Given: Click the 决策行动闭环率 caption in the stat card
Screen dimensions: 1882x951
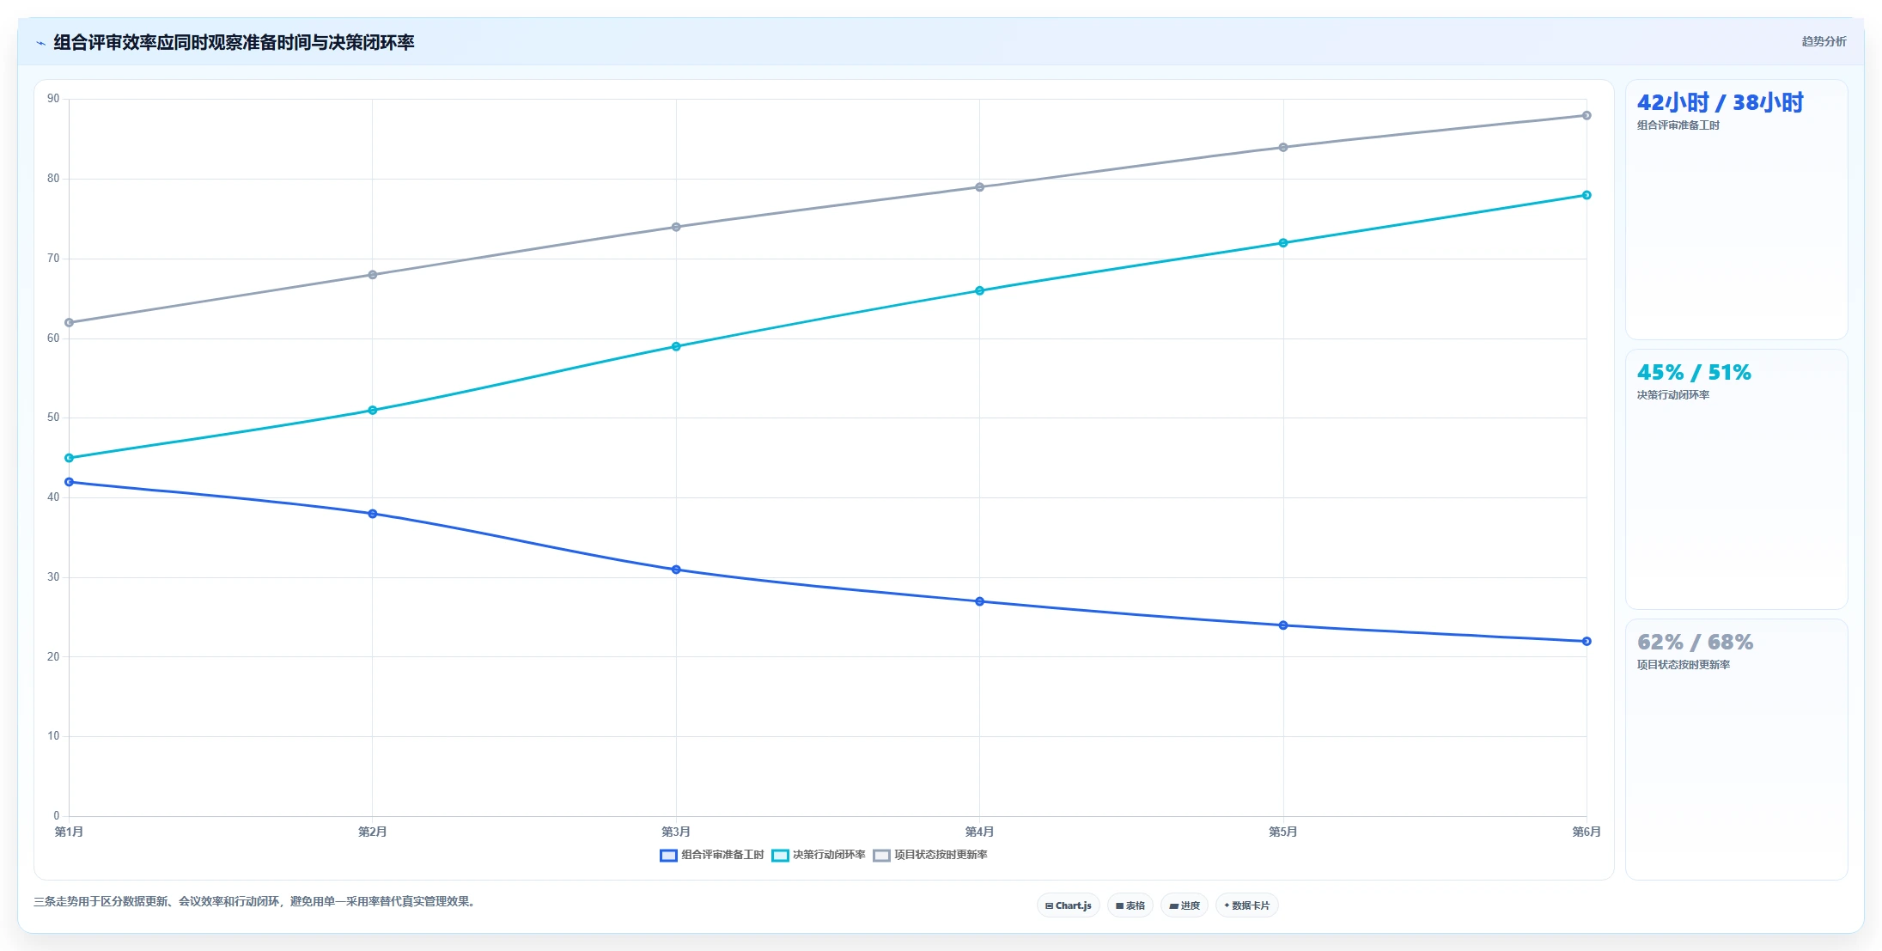Looking at the screenshot, I should click(1673, 395).
